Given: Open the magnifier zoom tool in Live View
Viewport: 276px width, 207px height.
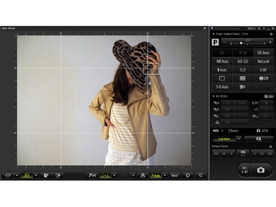Looking at the screenshot, I should click(201, 175).
